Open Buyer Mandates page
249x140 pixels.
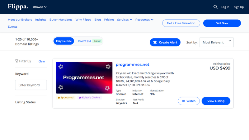61,20
